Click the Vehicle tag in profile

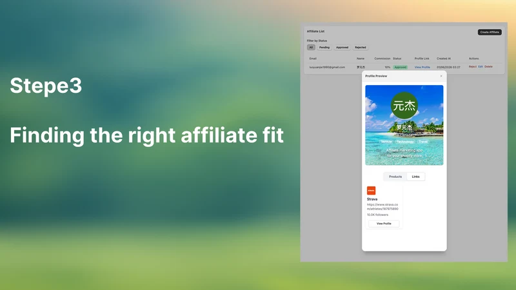click(386, 142)
